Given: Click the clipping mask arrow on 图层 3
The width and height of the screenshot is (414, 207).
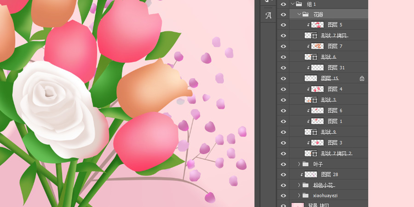Looking at the screenshot, I should (308, 143).
